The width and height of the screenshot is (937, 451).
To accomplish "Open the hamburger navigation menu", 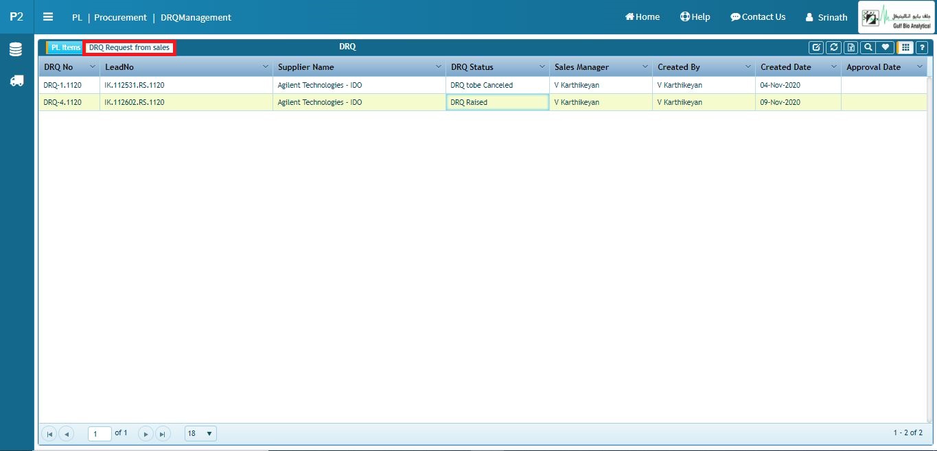I will tap(48, 16).
